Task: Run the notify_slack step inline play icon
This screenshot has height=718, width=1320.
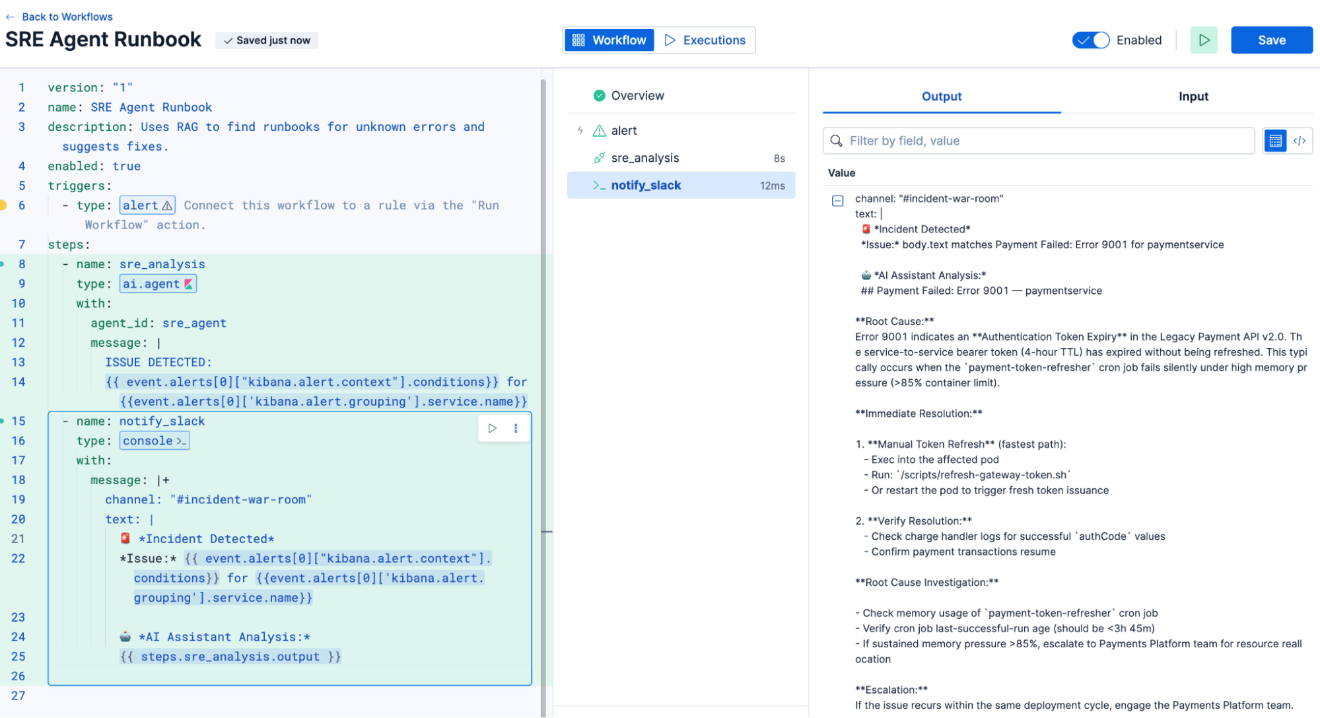Action: coord(491,428)
